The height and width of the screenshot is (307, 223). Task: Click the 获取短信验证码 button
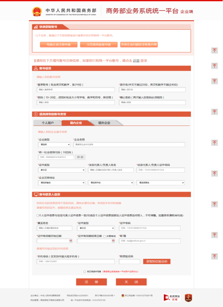coord(157,261)
